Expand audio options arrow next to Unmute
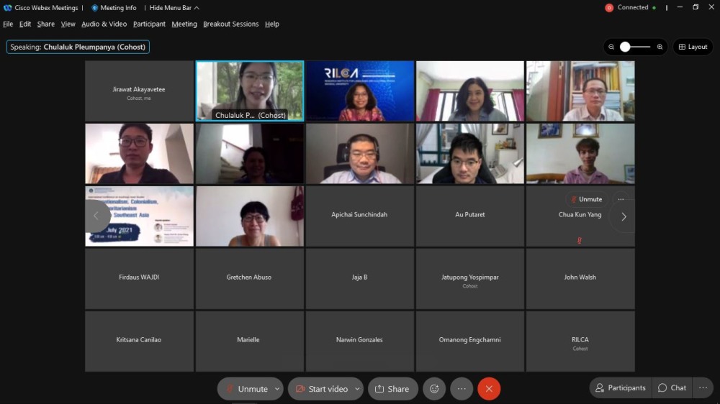 275,389
